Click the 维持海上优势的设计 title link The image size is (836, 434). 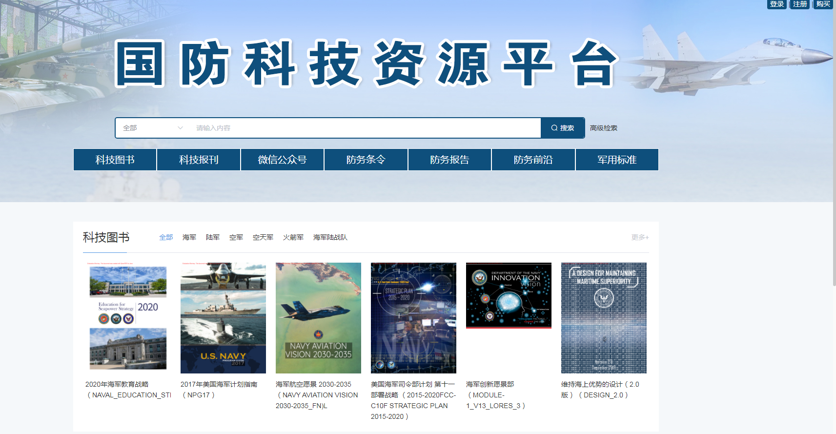(600, 390)
